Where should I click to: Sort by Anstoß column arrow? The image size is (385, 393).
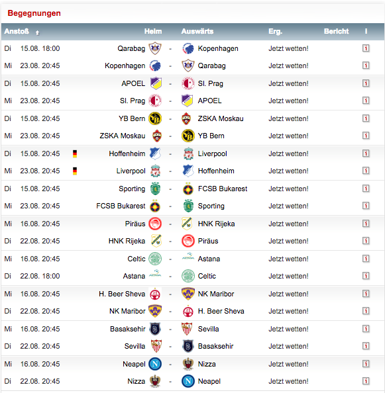pyautogui.click(x=37, y=32)
